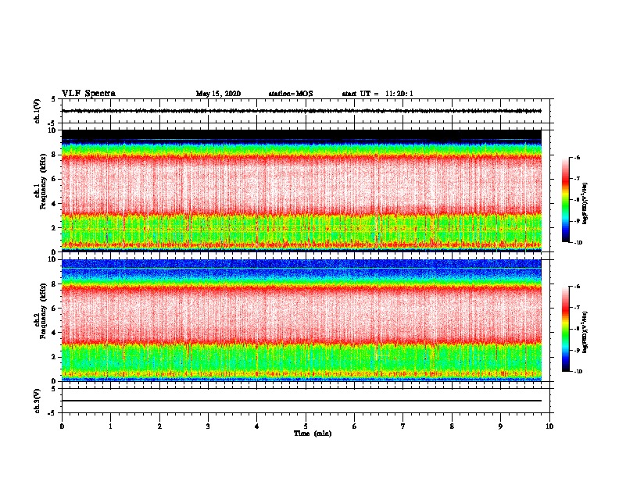The height and width of the screenshot is (478, 619).
Task: Select the "May 15, 2020" date label
Action: (x=218, y=94)
